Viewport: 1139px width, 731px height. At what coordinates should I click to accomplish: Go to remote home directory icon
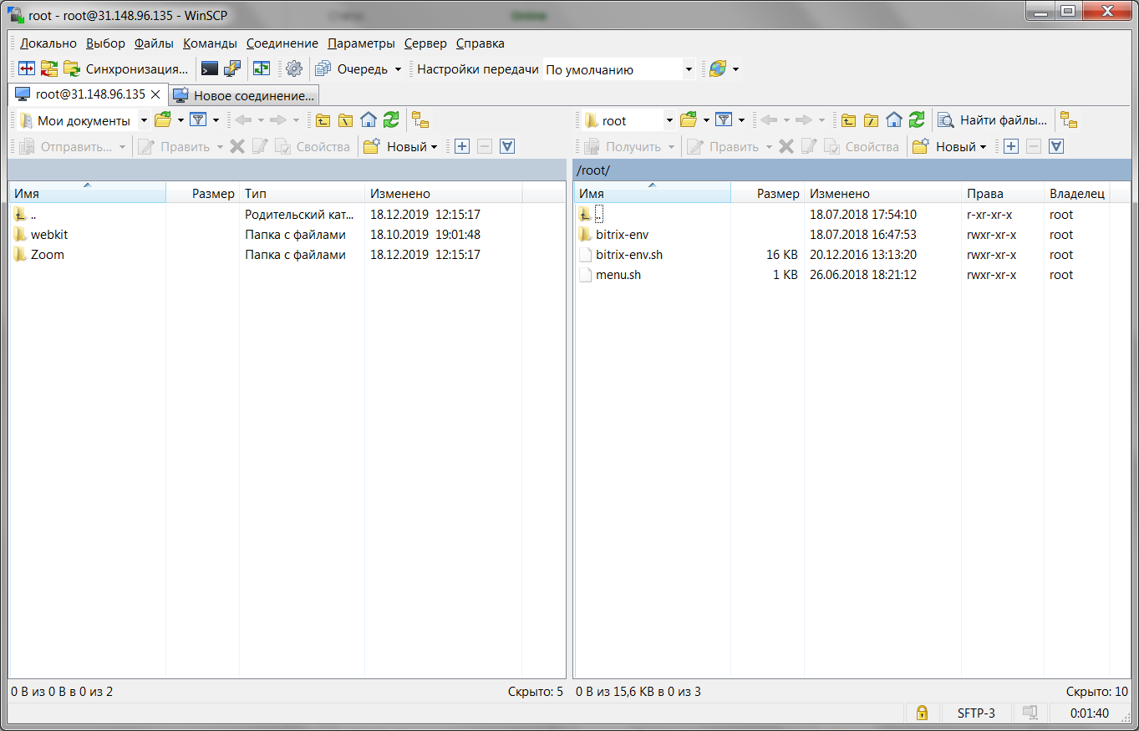point(894,120)
